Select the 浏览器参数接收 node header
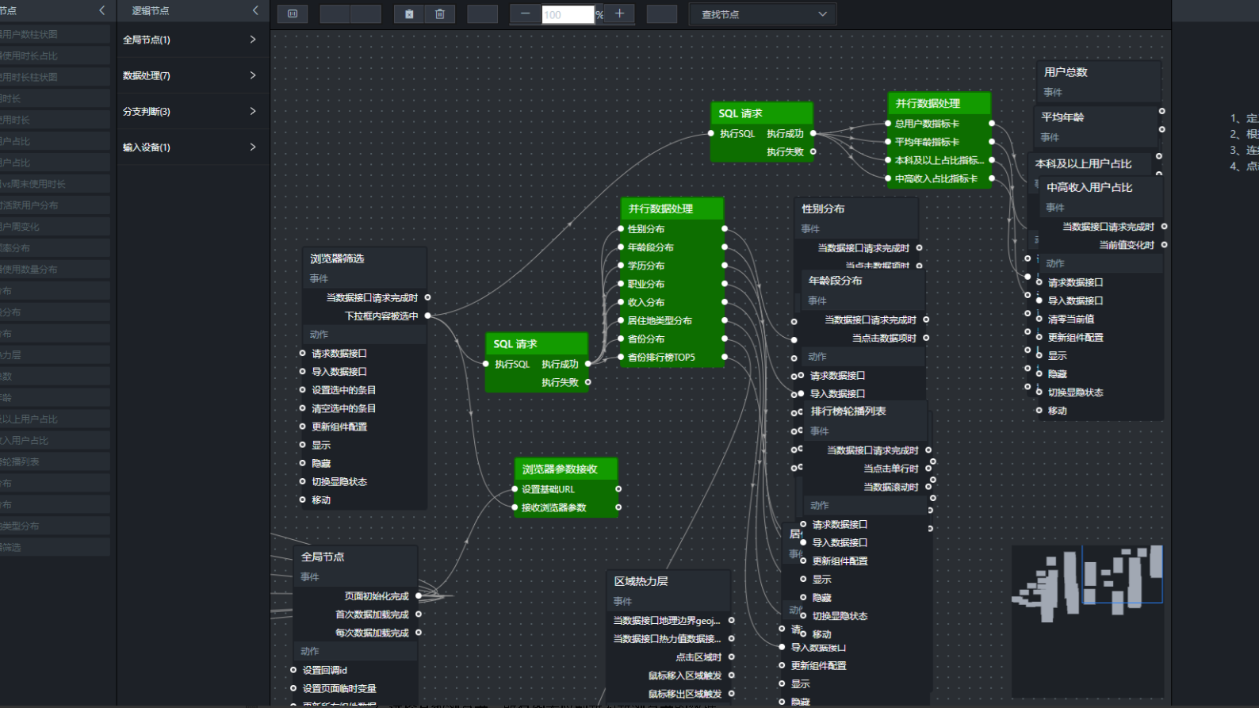 coord(565,469)
